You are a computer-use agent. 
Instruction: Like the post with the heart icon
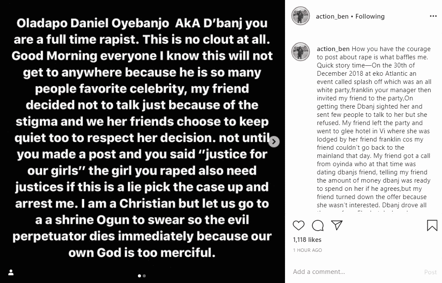(x=298, y=225)
